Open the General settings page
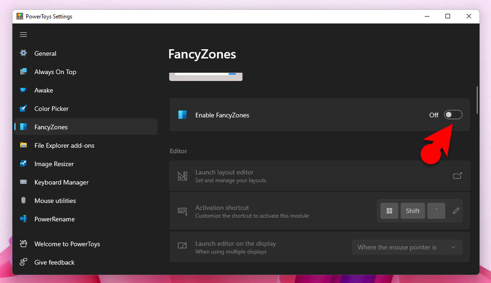The image size is (491, 283). click(x=86, y=53)
